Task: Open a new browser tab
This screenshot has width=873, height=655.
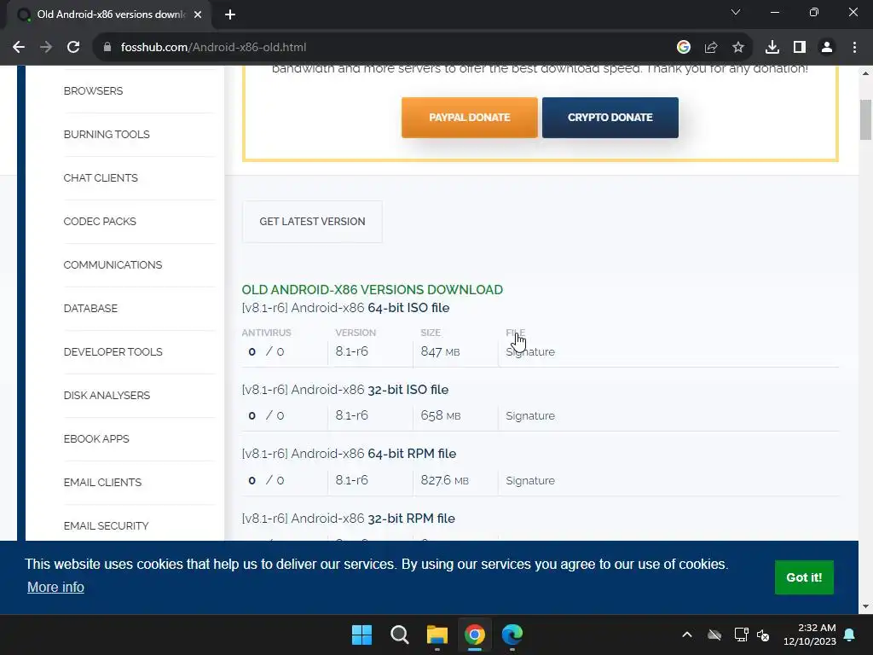Action: click(230, 14)
